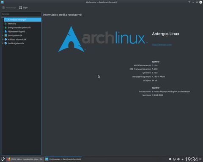Click the KInfocenter window menu icon
The width and height of the screenshot is (203, 162).
tap(2, 2)
